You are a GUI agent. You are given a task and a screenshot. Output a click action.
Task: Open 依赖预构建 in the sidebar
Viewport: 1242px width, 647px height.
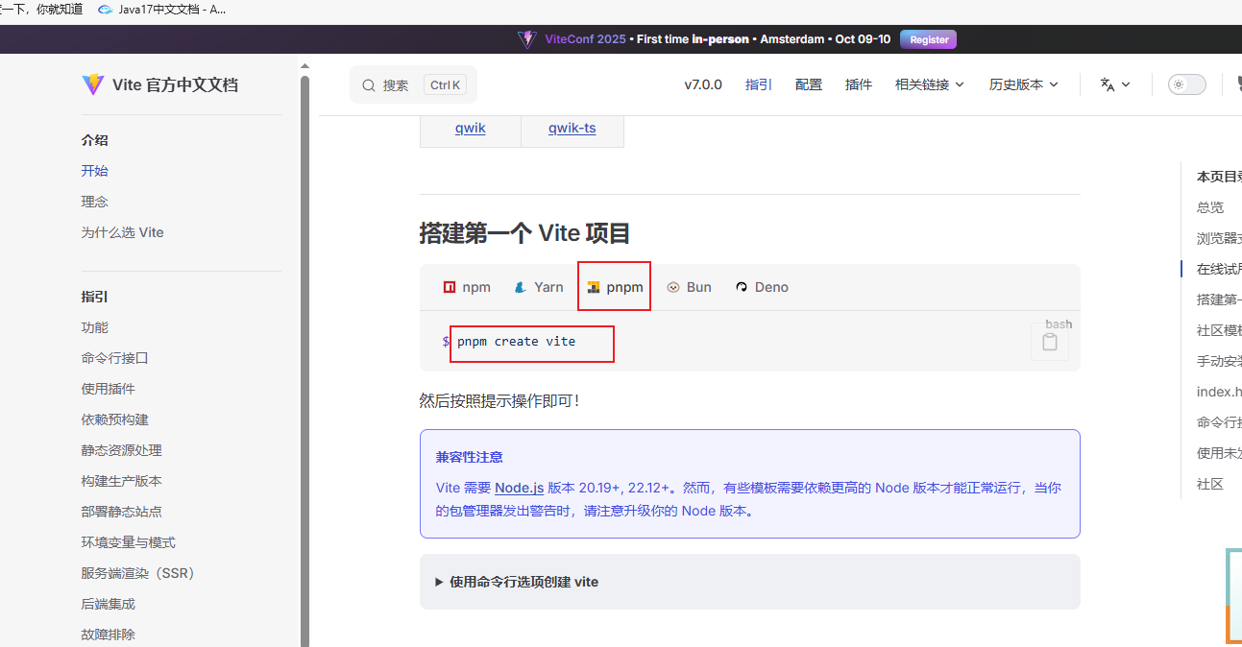click(115, 419)
